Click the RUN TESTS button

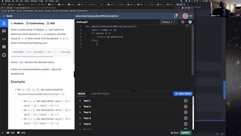pyautogui.click(x=183, y=94)
